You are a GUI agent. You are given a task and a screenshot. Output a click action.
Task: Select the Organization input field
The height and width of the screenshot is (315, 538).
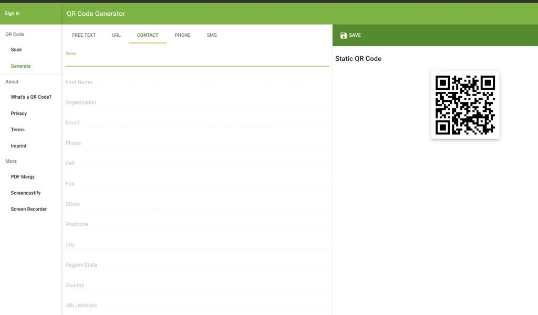tap(197, 103)
